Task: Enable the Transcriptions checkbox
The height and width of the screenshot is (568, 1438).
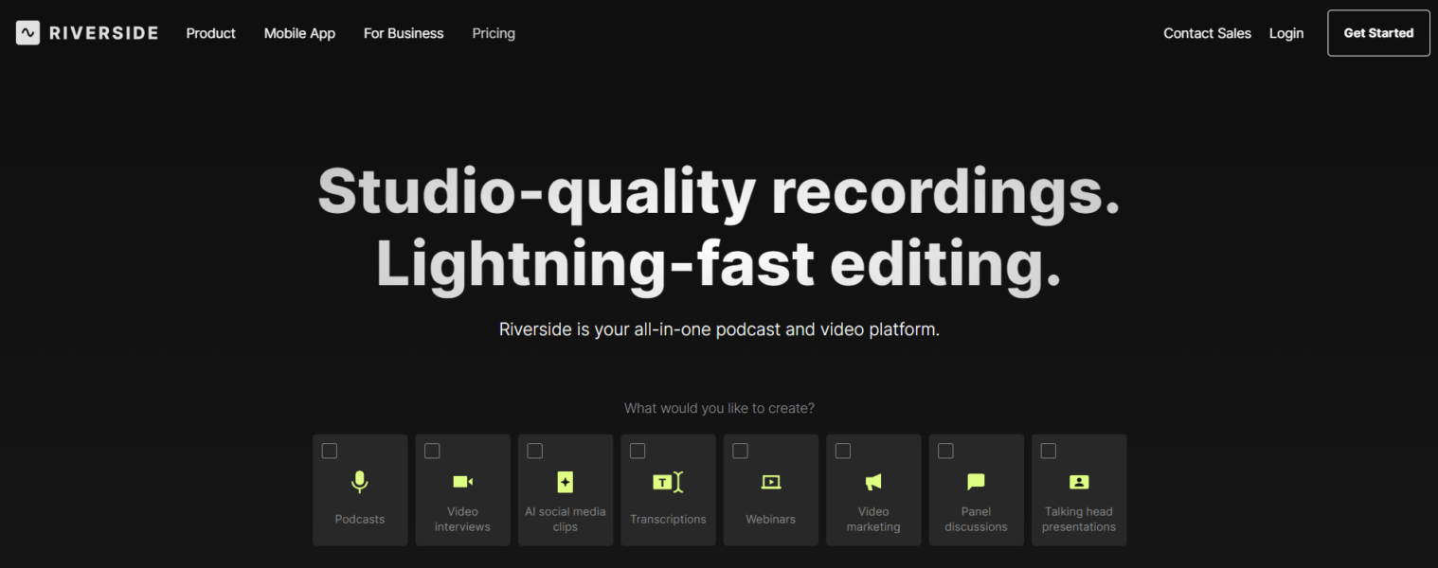Action: pyautogui.click(x=637, y=451)
